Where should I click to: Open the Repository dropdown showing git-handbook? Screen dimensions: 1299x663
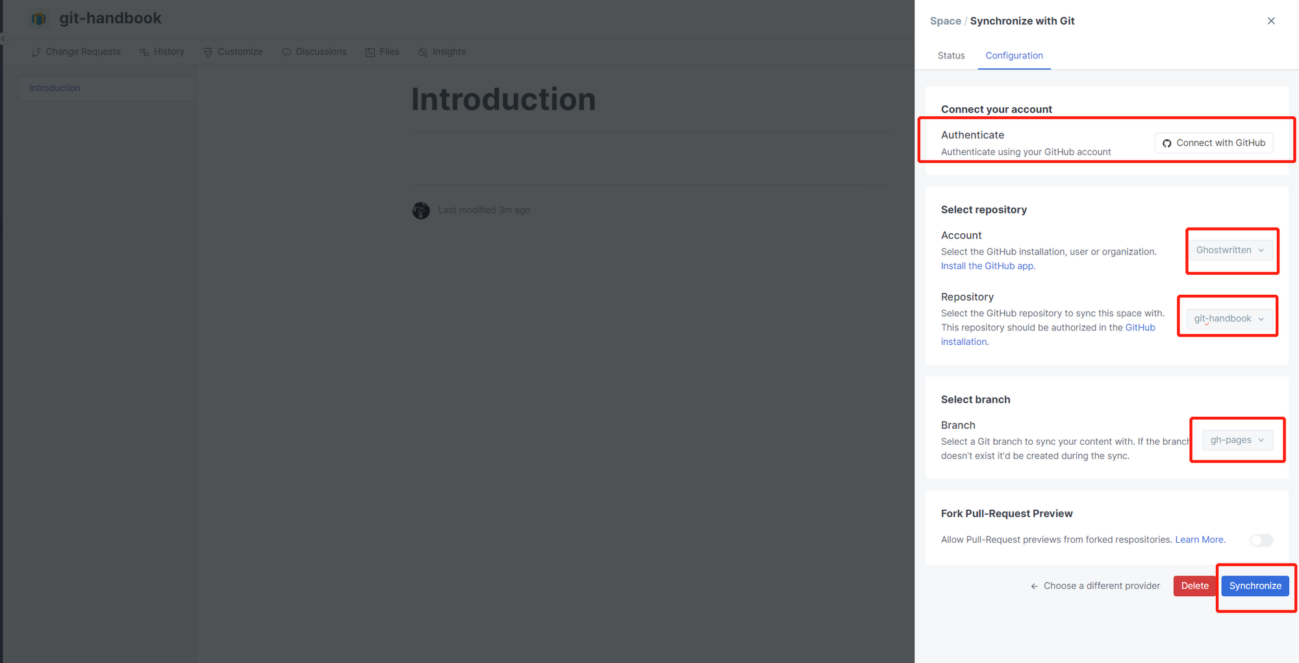[x=1229, y=319]
